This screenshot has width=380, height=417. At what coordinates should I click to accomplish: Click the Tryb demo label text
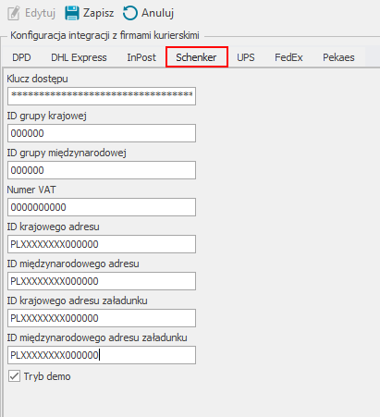click(47, 376)
